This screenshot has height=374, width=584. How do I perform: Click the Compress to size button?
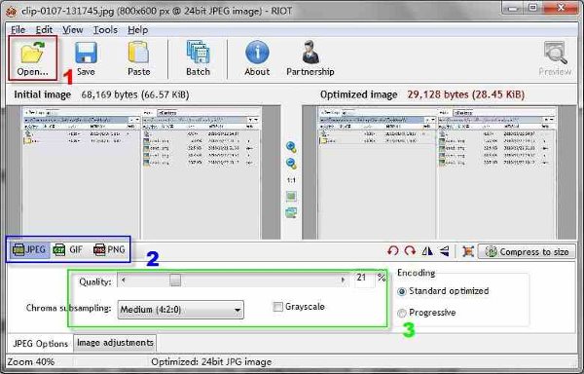[x=527, y=252]
